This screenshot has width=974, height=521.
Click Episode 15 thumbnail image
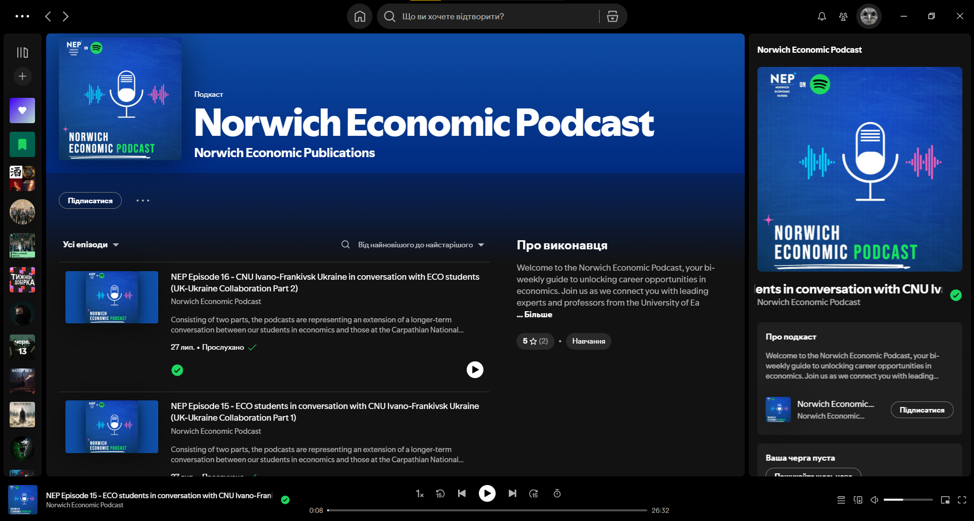[112, 427]
